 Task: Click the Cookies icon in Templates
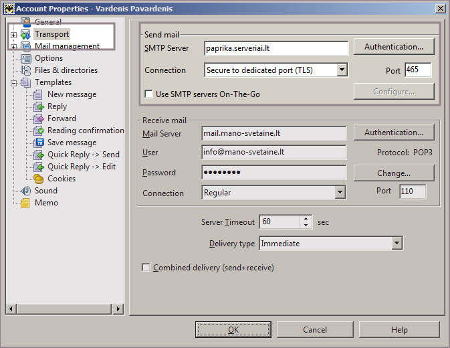point(39,179)
